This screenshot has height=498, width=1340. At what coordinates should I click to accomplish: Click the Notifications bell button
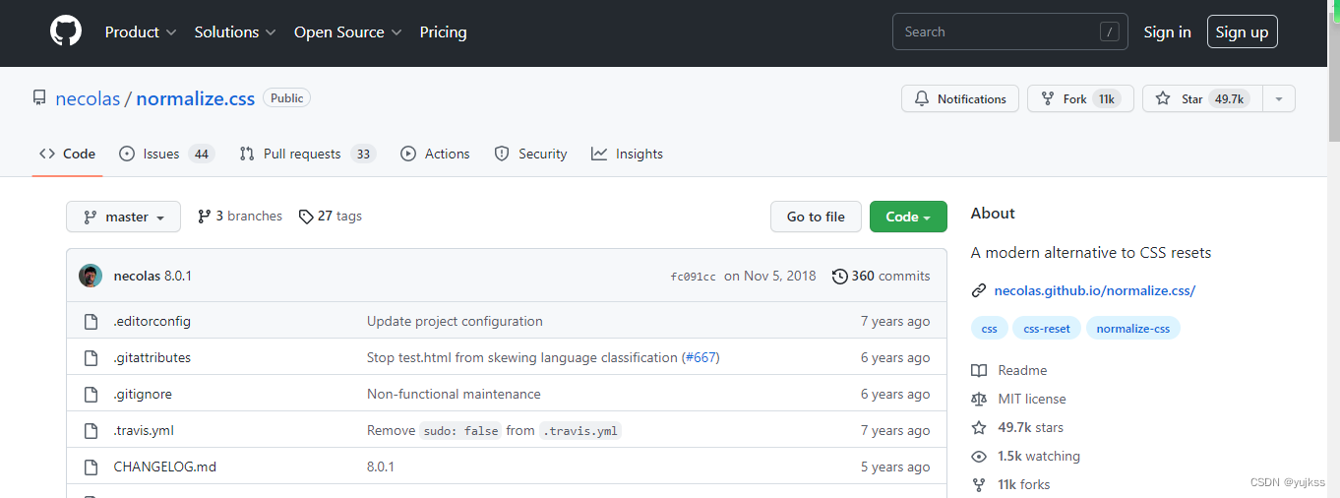point(960,99)
